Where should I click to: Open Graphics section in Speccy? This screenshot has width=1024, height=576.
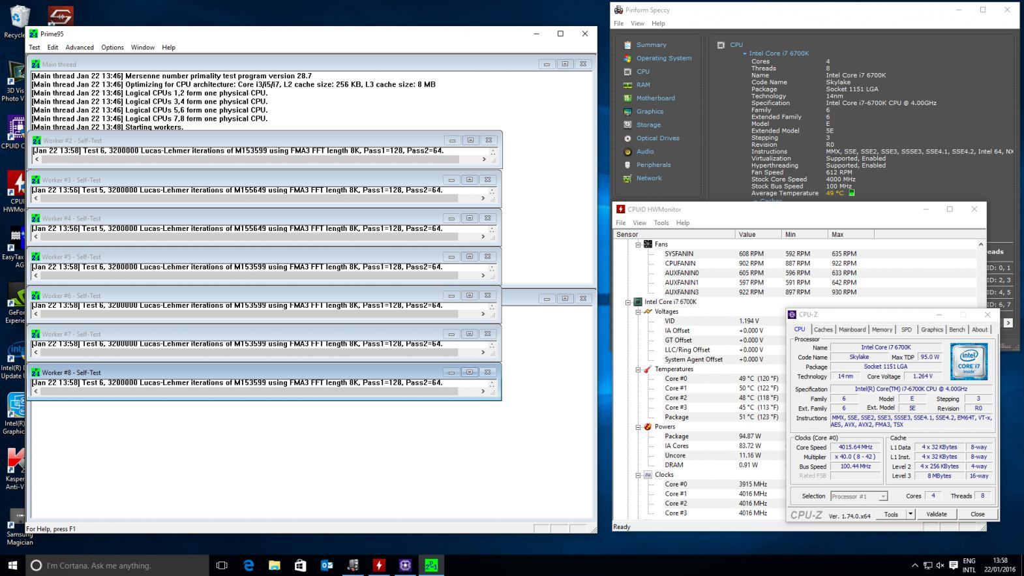coord(650,112)
